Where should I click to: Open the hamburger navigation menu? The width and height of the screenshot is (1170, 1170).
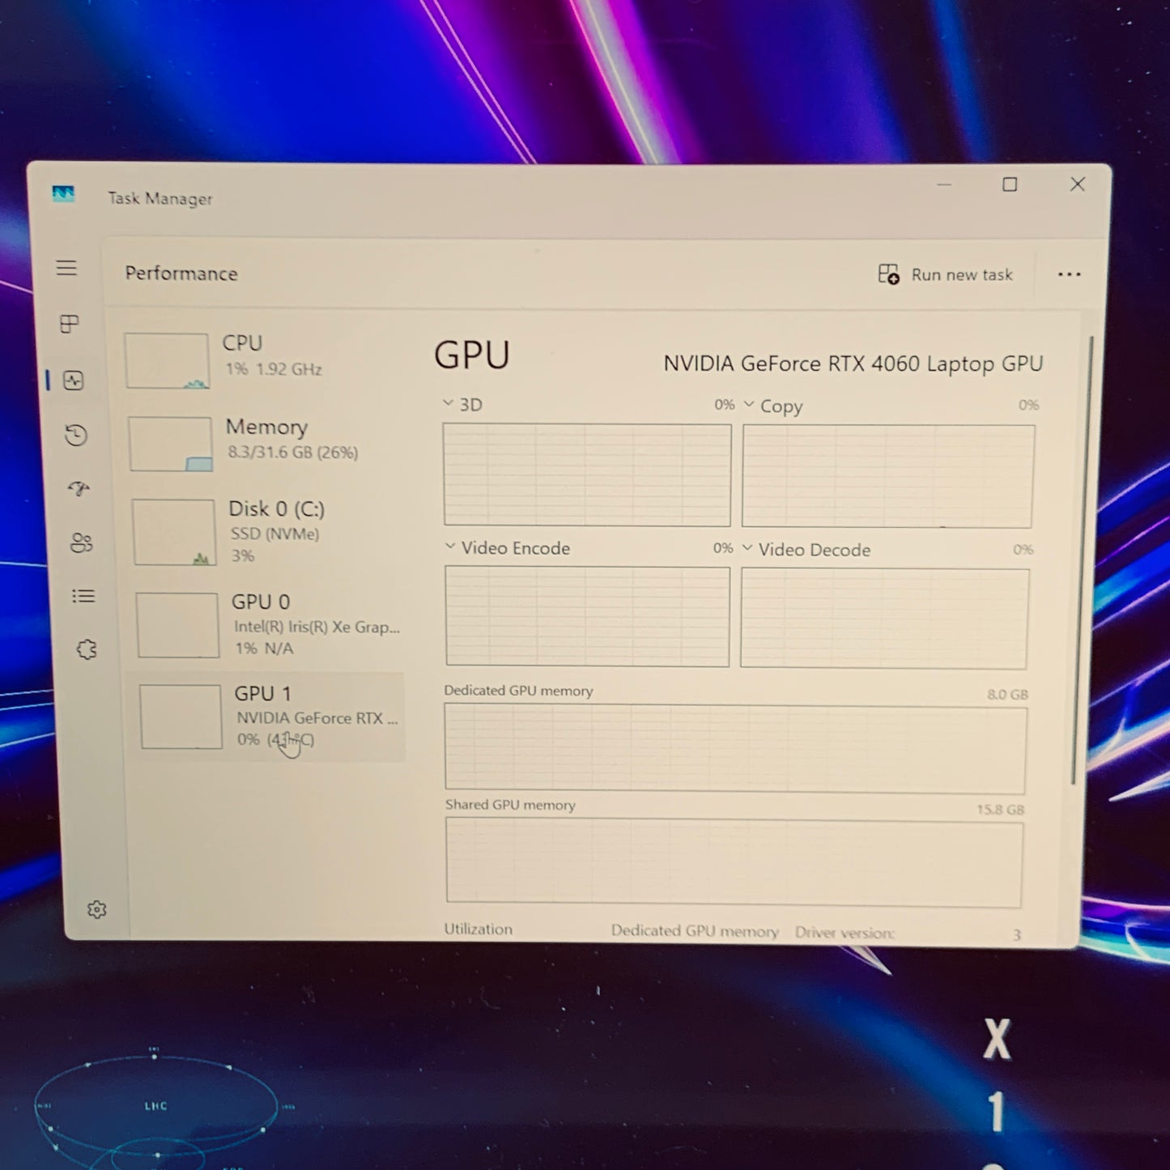point(66,268)
